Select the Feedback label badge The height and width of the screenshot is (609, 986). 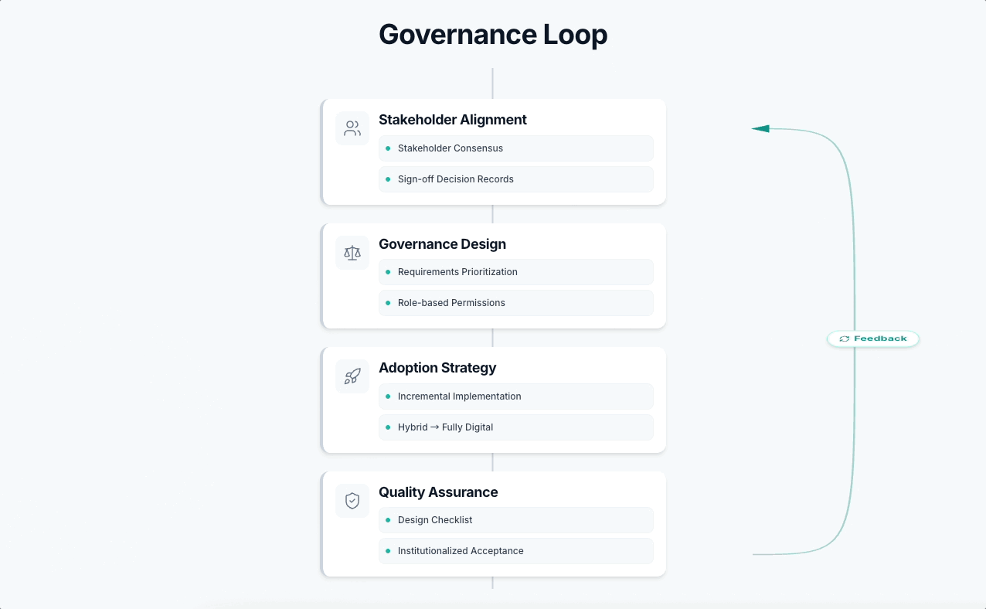873,339
